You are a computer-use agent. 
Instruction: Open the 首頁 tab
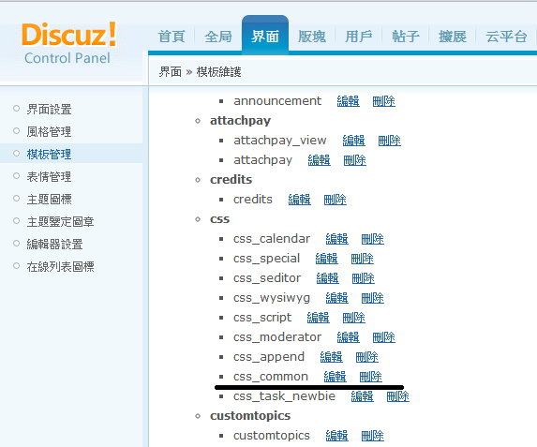[x=172, y=37]
